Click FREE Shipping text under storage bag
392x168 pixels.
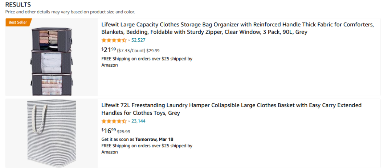pyautogui.click(x=147, y=59)
